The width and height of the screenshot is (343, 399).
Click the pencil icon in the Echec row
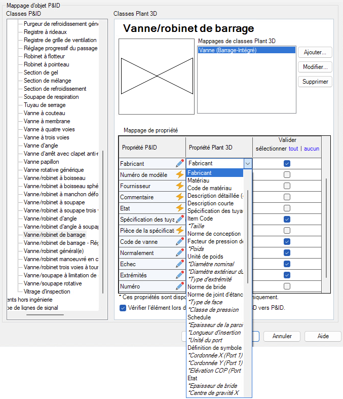coord(180,264)
